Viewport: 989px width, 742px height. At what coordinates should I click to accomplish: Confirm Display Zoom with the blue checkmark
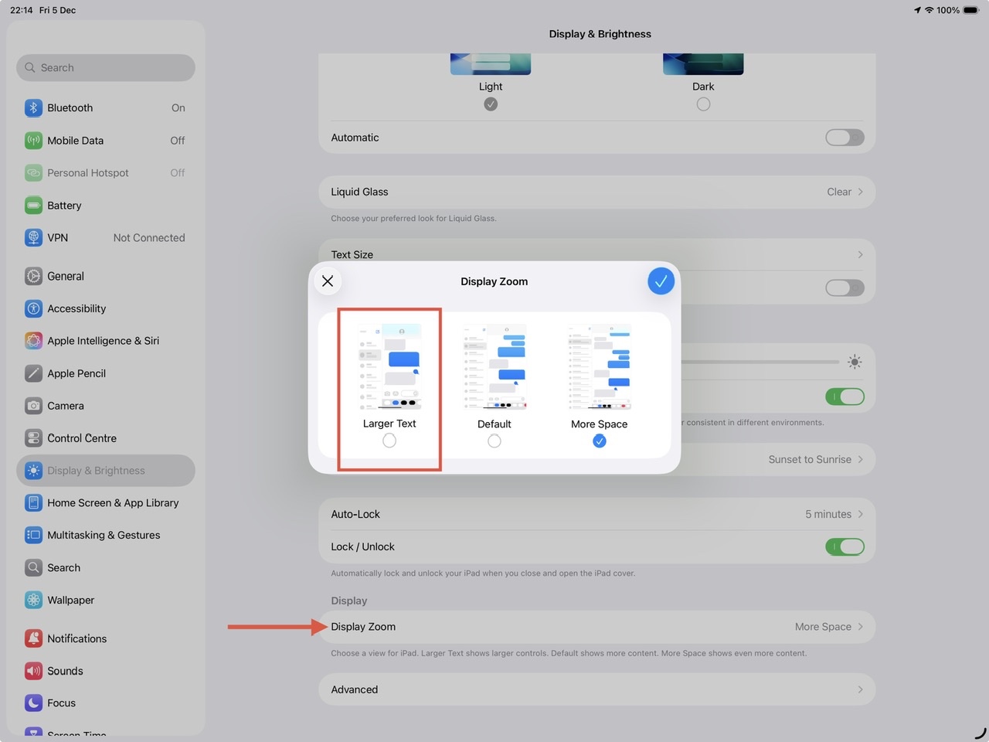(x=661, y=281)
